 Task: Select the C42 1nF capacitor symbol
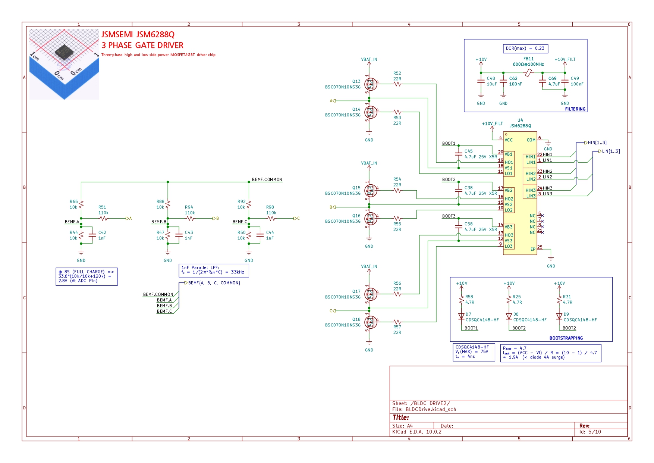92,235
